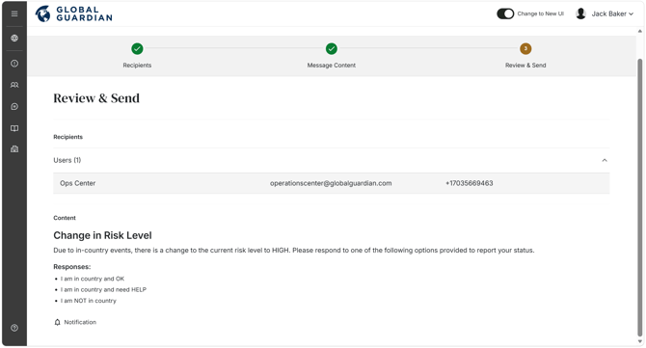Click the user avatar icon
Image resolution: width=646 pixels, height=348 pixels.
click(x=580, y=13)
